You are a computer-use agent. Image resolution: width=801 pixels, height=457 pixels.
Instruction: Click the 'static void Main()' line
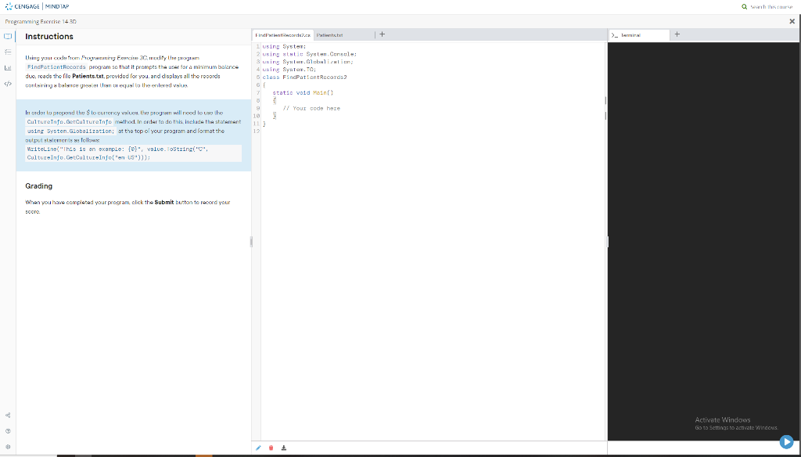point(303,93)
